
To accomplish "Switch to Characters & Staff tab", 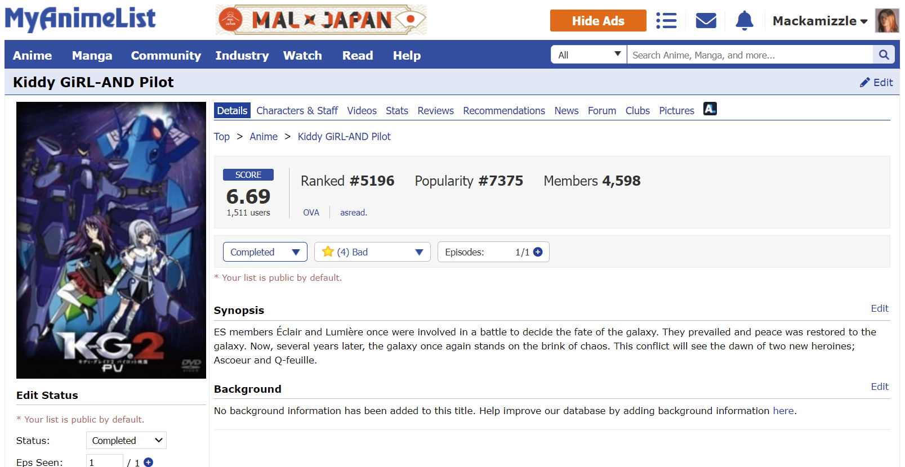I will (297, 111).
